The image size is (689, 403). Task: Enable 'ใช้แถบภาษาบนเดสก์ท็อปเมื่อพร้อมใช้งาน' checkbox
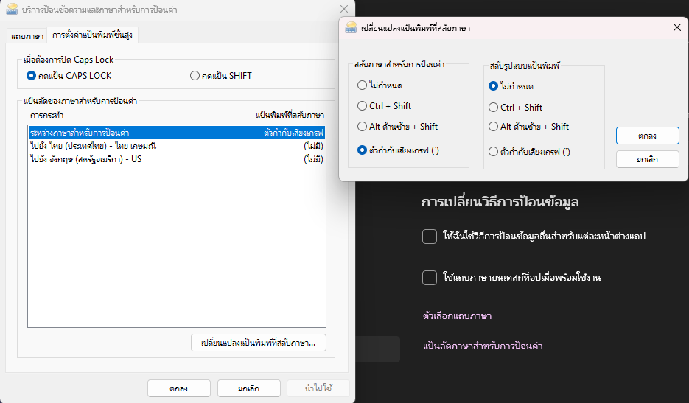430,278
